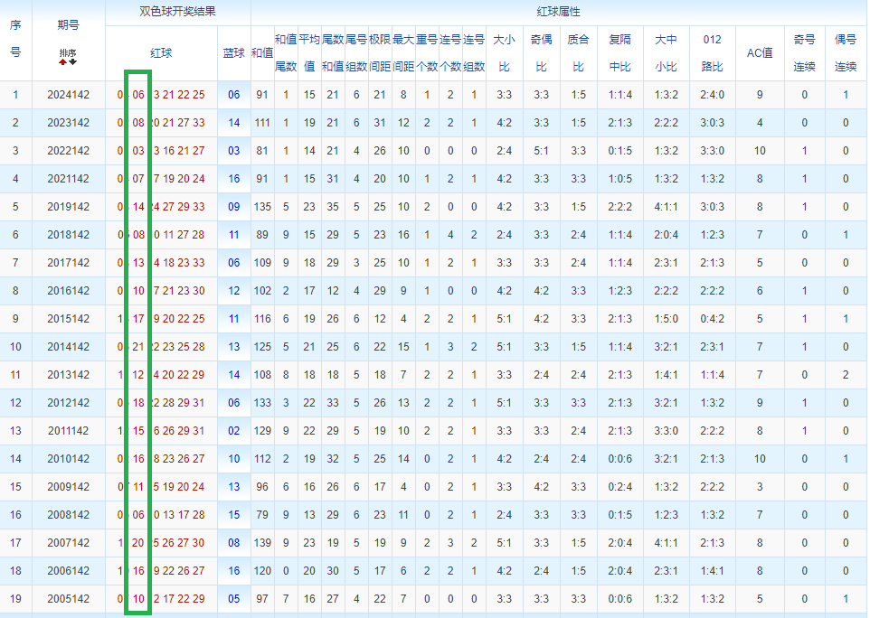
Task: Select the 奇号连续 column header
Action: tap(804, 53)
